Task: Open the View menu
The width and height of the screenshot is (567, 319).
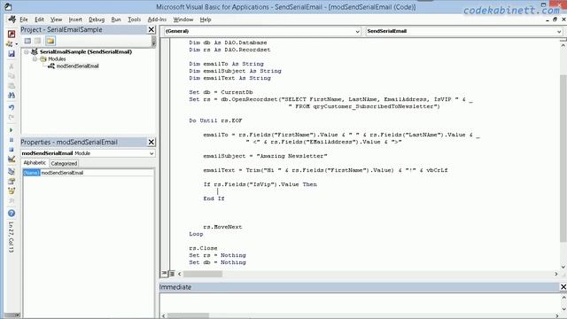Action: tap(56, 19)
